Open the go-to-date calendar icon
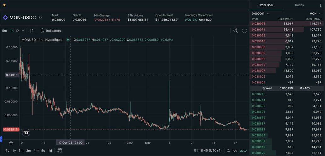325x156 pixels. 60,151
